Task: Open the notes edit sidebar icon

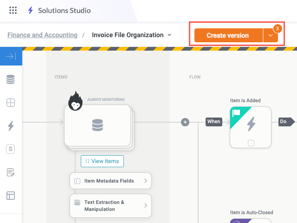Action: point(11,172)
